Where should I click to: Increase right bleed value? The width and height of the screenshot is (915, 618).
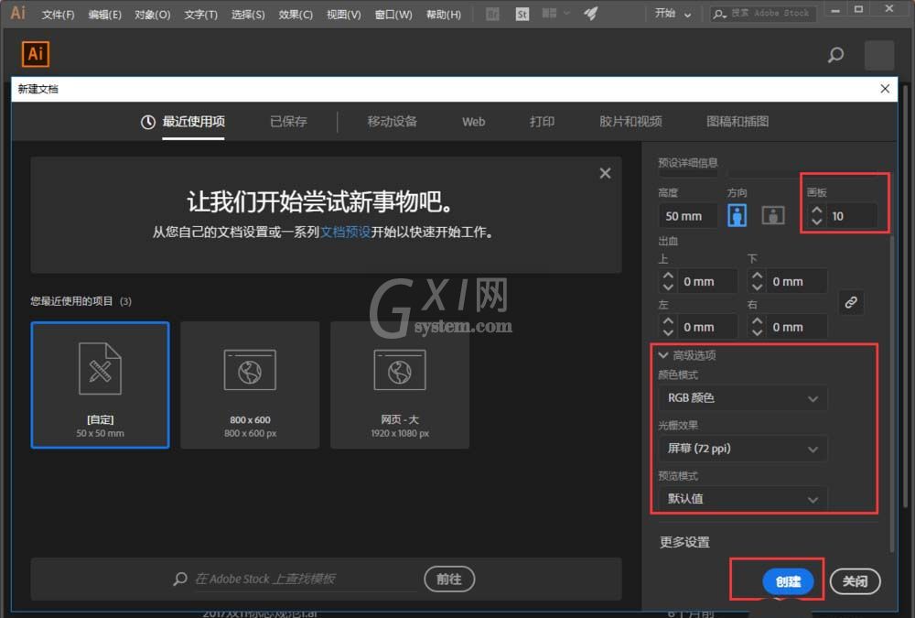pos(757,321)
